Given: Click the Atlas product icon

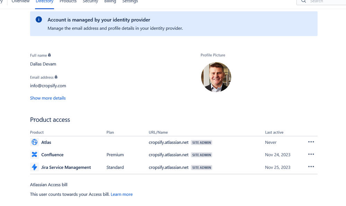Looking at the screenshot, I should click(34, 142).
